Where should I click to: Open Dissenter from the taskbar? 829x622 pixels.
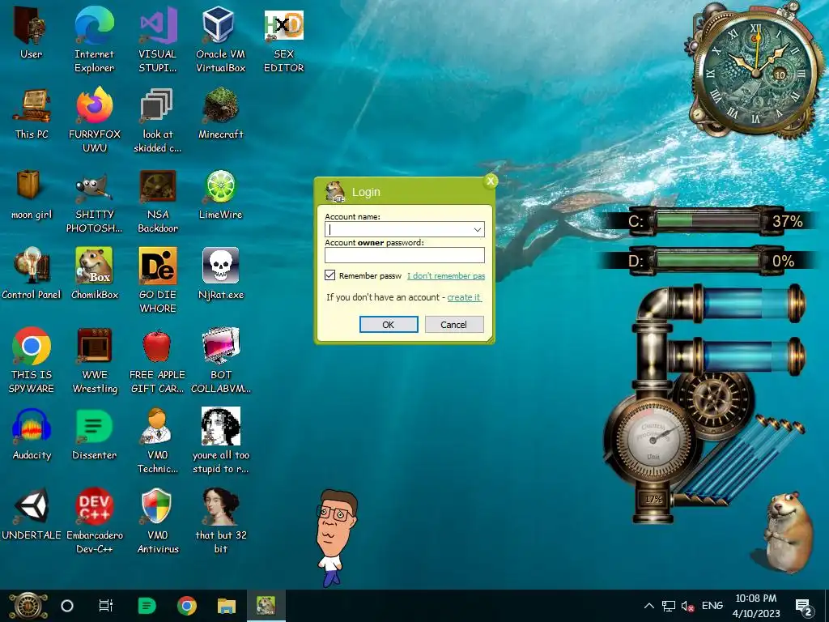pos(147,606)
